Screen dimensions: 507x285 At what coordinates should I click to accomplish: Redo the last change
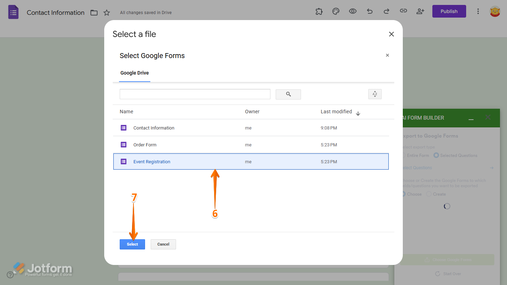386,11
